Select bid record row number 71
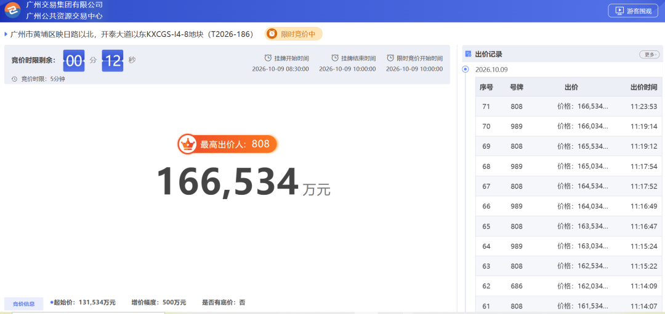 [569, 107]
